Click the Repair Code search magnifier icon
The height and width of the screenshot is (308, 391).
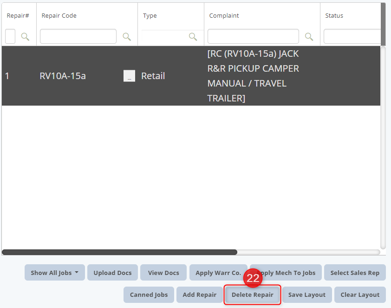[127, 37]
